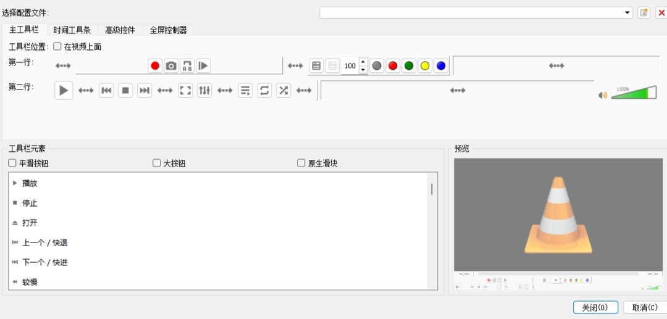Enable the 大按钮 checkbox
Screen dimensions: 667x319
click(x=156, y=163)
